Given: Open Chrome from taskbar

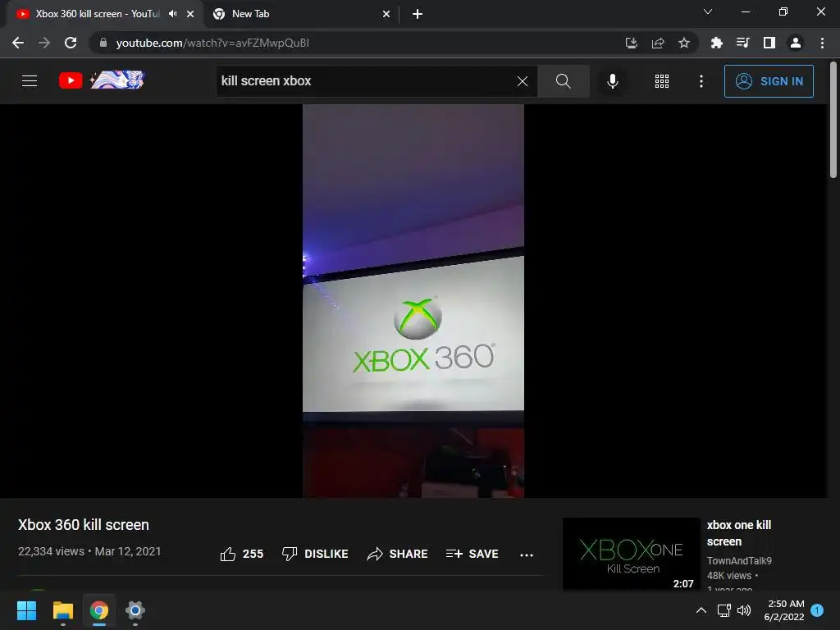Looking at the screenshot, I should click(x=99, y=610).
